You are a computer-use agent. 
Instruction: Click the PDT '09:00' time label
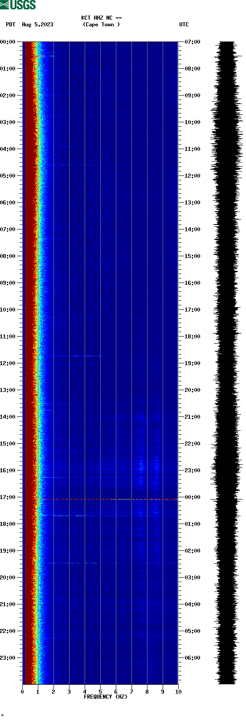[8, 283]
